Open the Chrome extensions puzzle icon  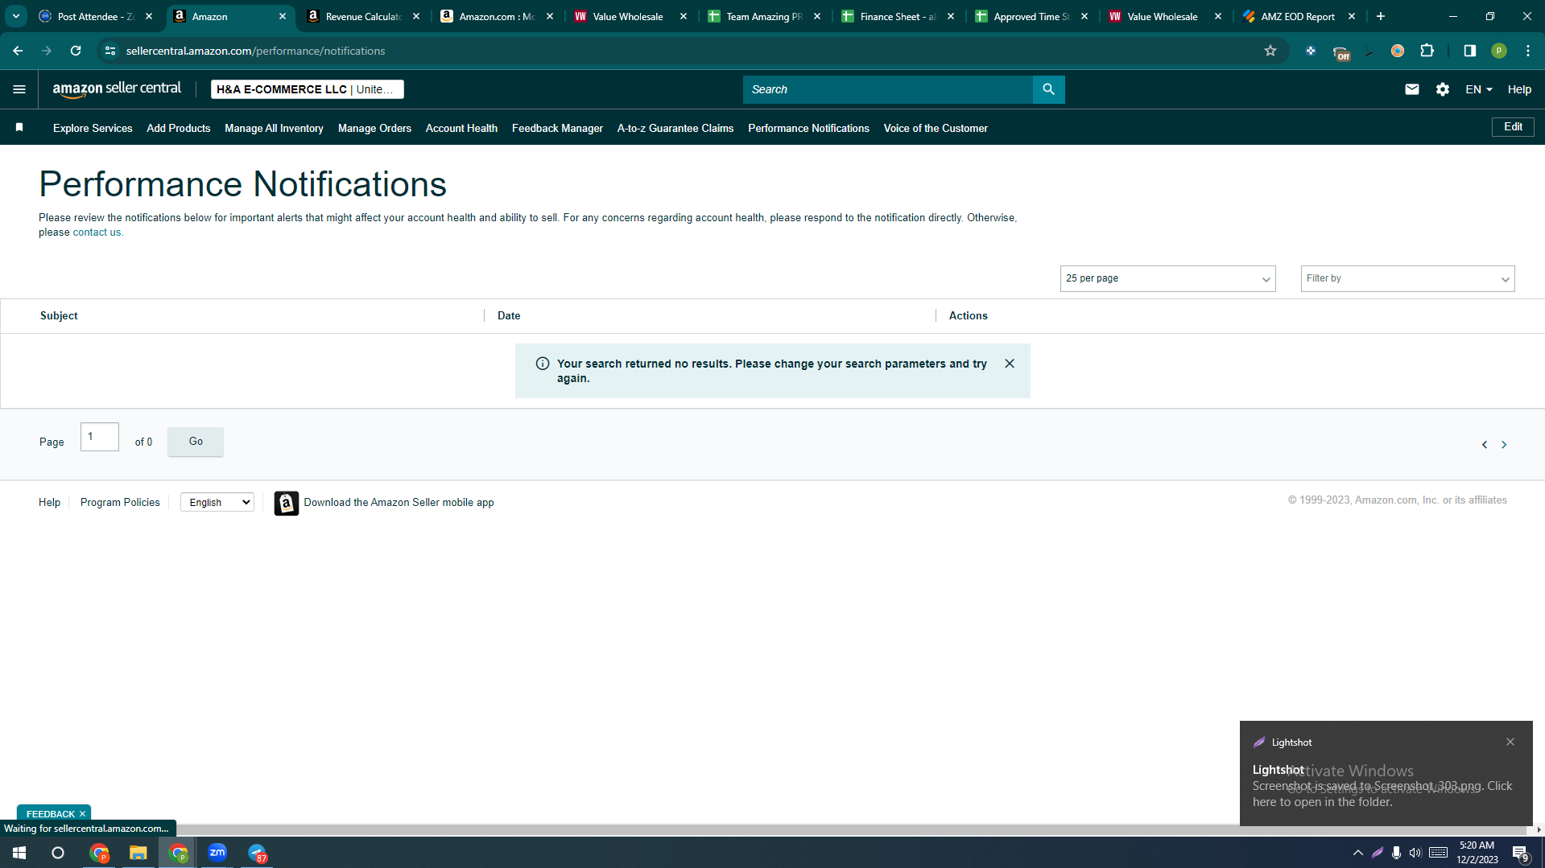1427,51
